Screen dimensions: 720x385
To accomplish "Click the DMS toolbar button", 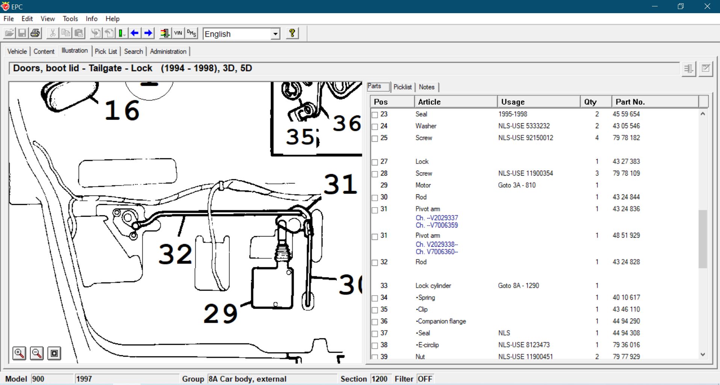I will pyautogui.click(x=192, y=33).
